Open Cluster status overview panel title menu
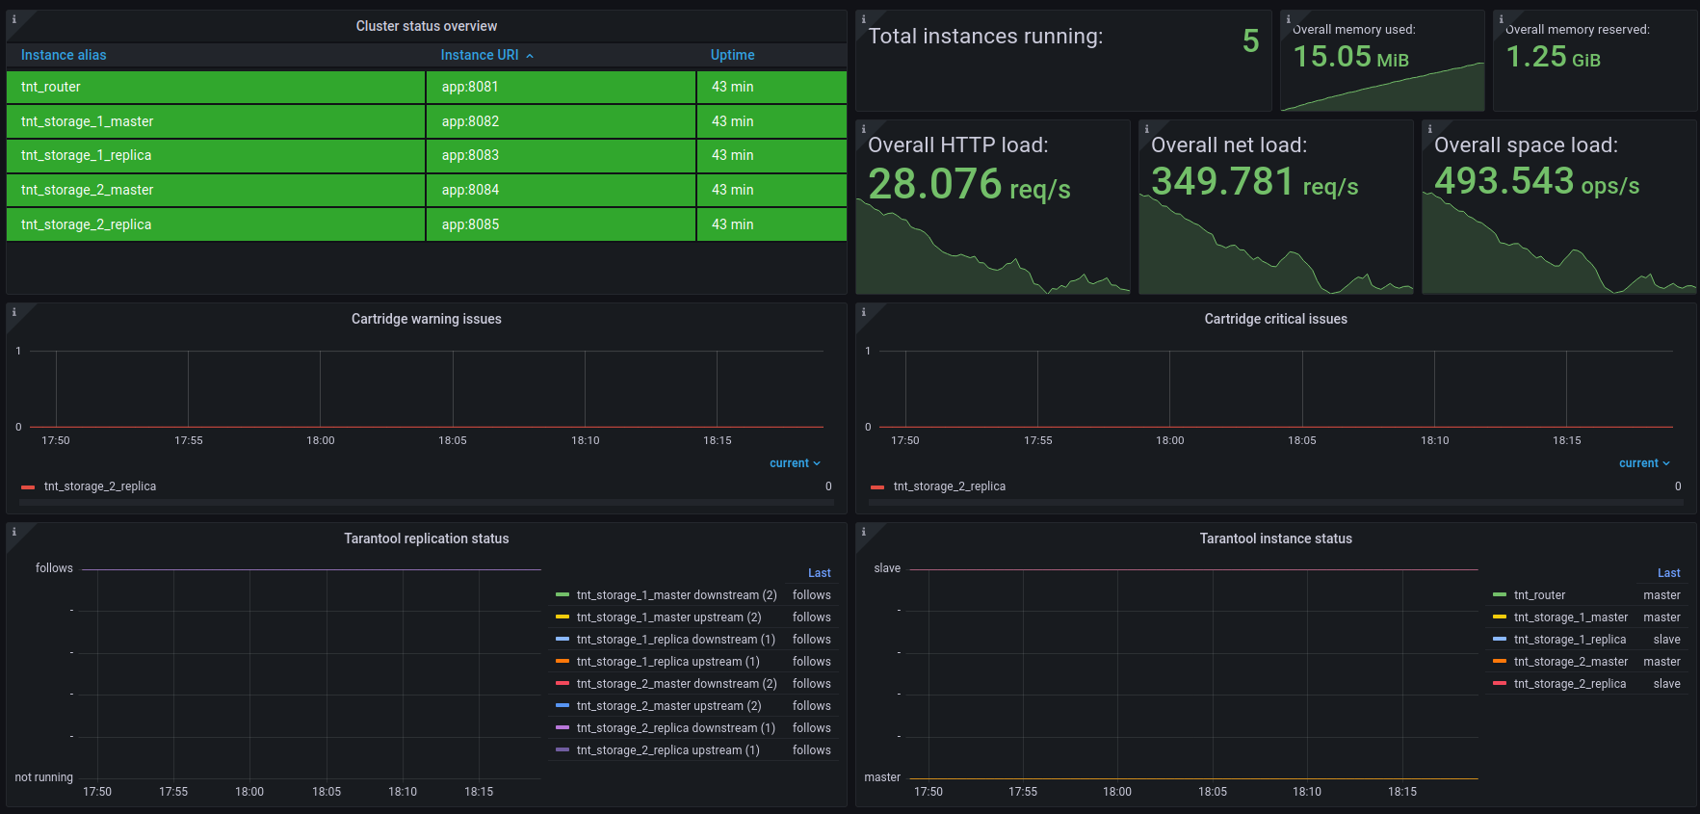 click(427, 26)
